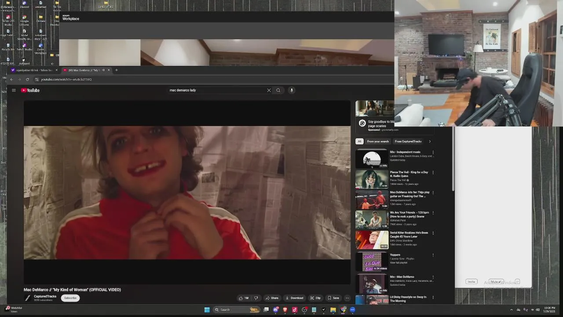
Task: Start voice search with microphone icon
Action: pos(291,90)
